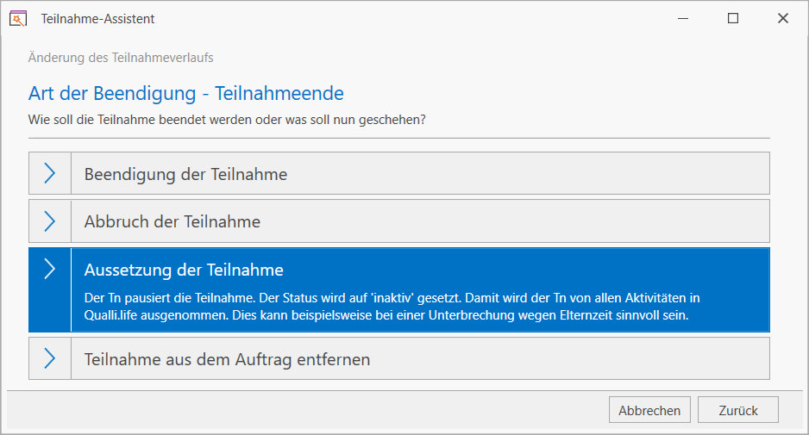Screen dimensions: 809x435
Task: Choose the Abbruch der Teilnahme option
Action: [x=398, y=221]
